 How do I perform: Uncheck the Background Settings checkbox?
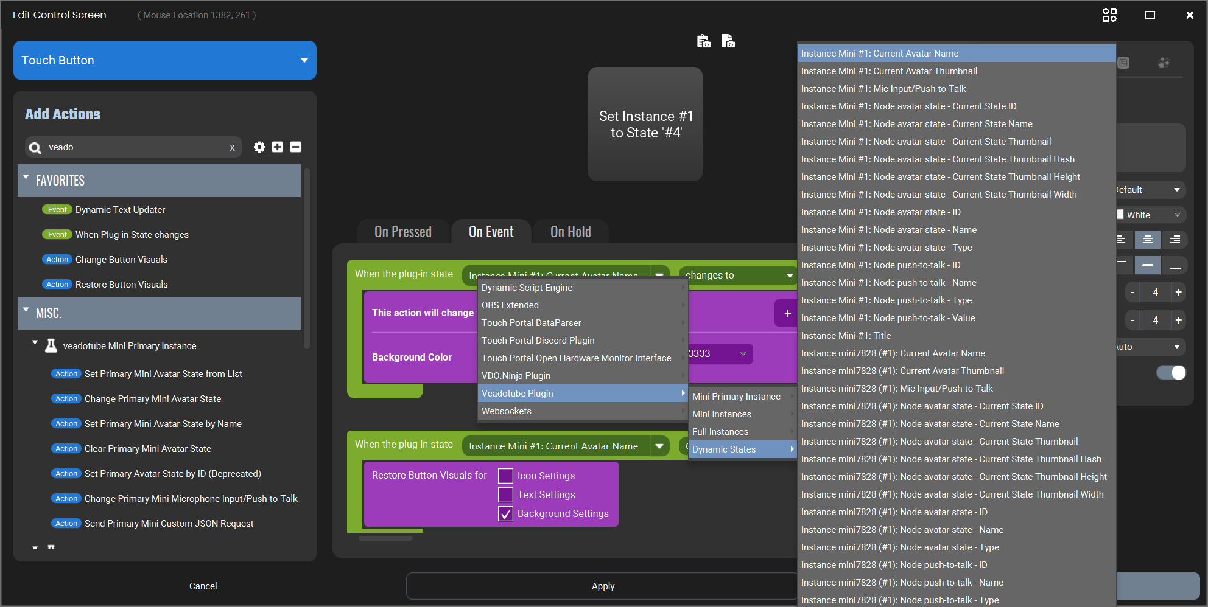[505, 513]
